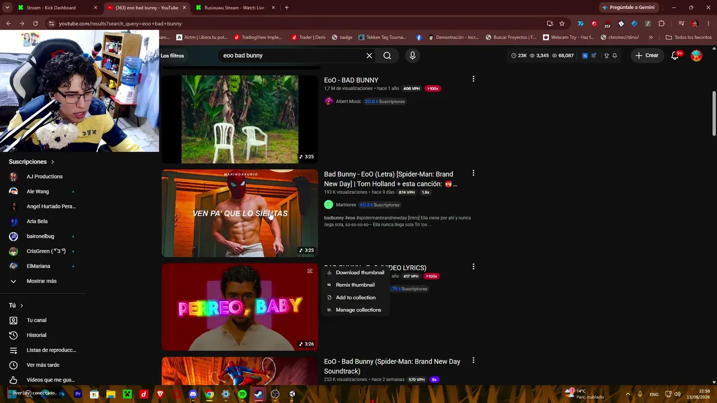Open the TradingView bookmark
Image resolution: width=717 pixels, height=403 pixels.
258,38
